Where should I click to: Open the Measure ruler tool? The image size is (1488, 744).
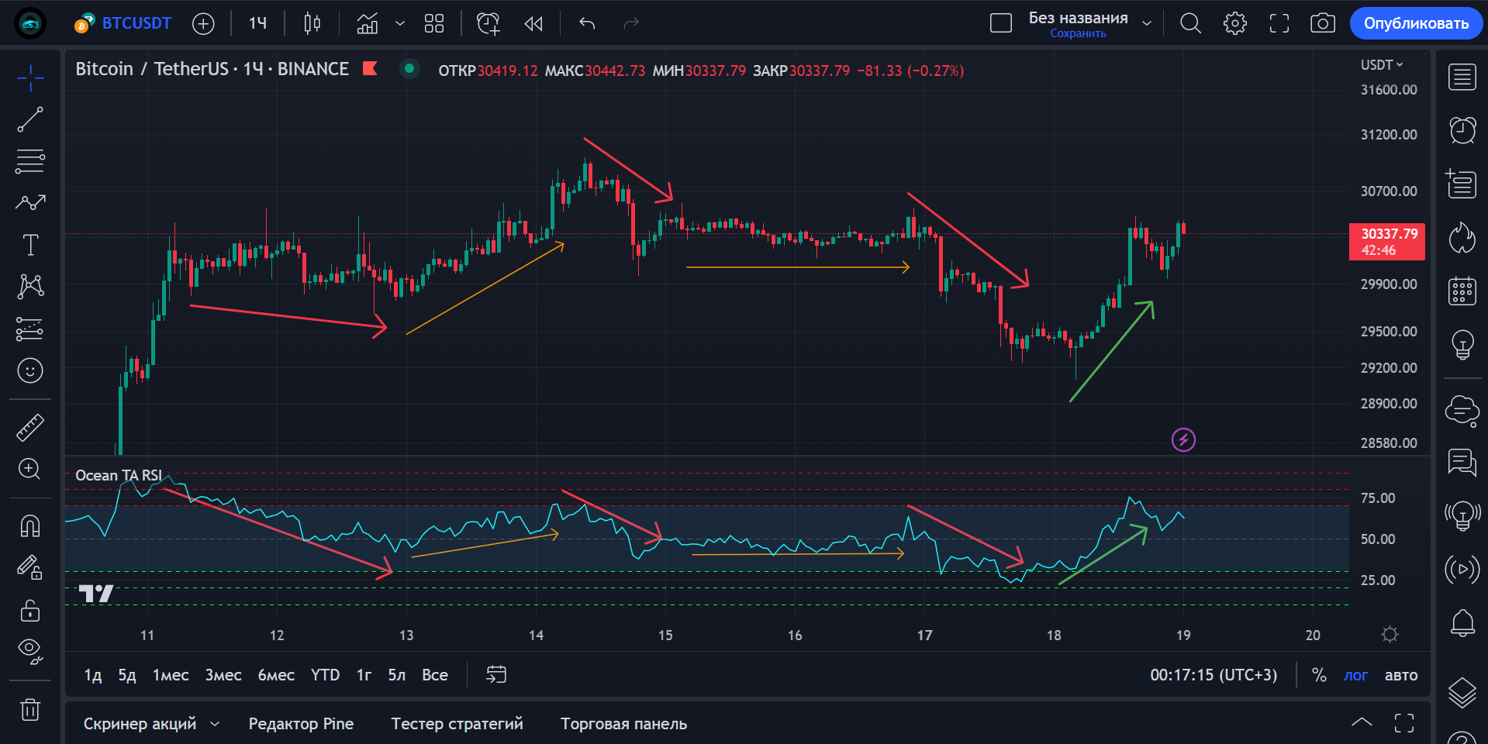[30, 427]
